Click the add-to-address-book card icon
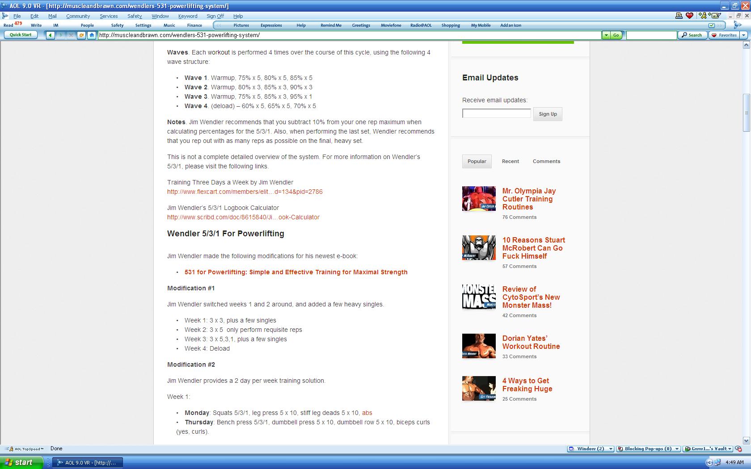The width and height of the screenshot is (751, 469). click(x=715, y=16)
